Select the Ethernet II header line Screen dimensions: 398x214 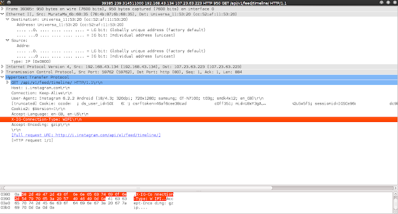(121, 14)
